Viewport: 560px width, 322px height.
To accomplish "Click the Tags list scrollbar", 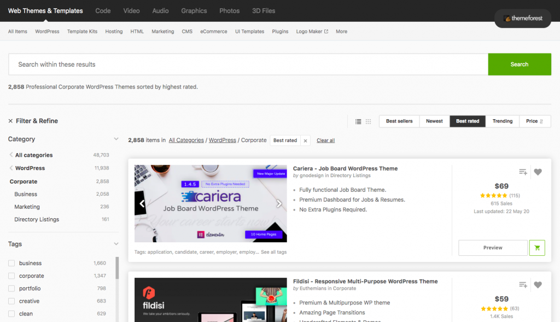I will coord(117,268).
